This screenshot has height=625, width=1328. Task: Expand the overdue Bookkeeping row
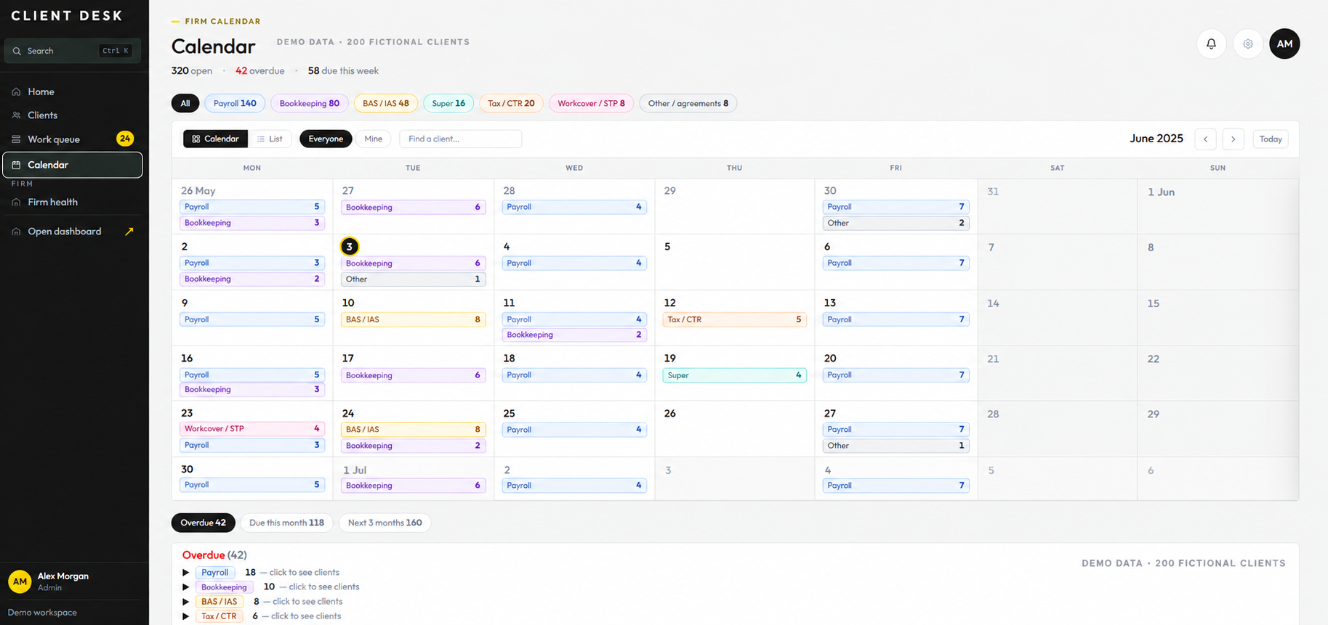(185, 587)
